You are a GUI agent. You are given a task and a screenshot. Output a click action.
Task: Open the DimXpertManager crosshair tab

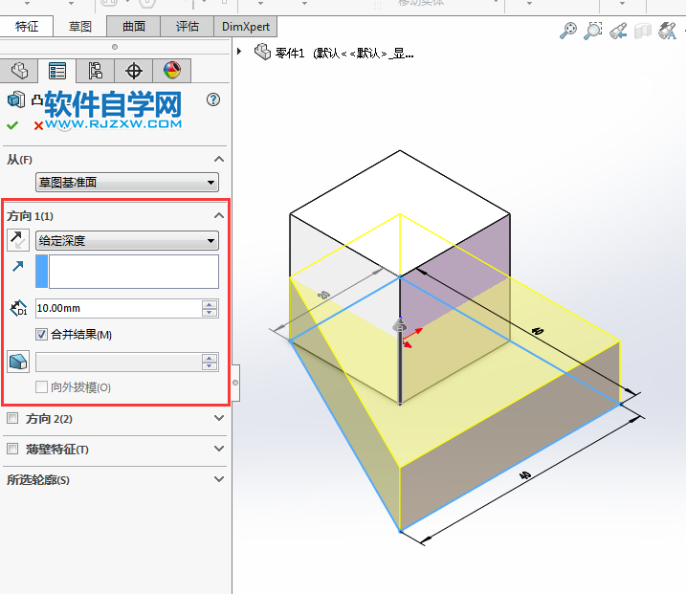[134, 71]
